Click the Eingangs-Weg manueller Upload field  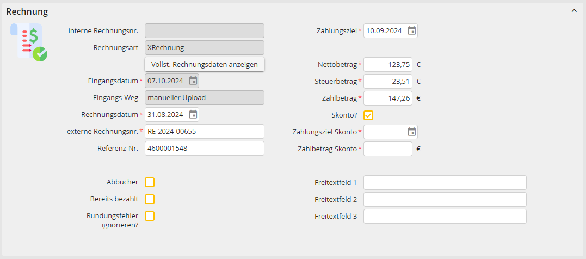click(x=205, y=97)
